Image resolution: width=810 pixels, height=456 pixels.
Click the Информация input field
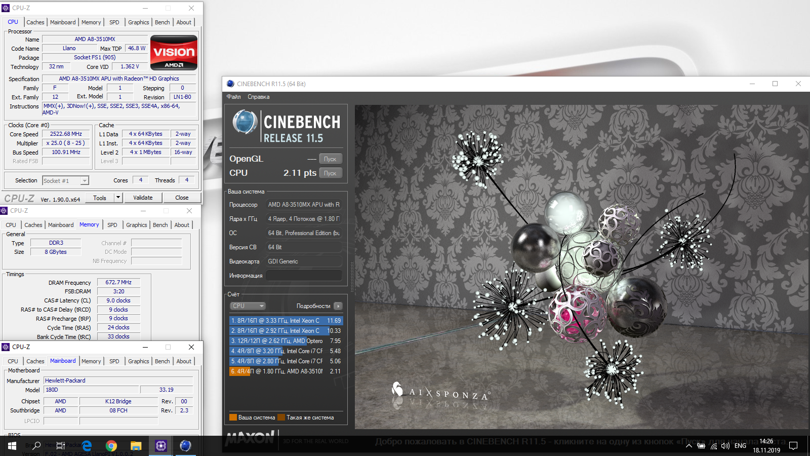click(304, 276)
